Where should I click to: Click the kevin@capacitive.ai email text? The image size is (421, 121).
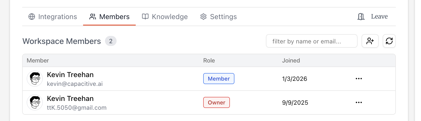pyautogui.click(x=75, y=84)
